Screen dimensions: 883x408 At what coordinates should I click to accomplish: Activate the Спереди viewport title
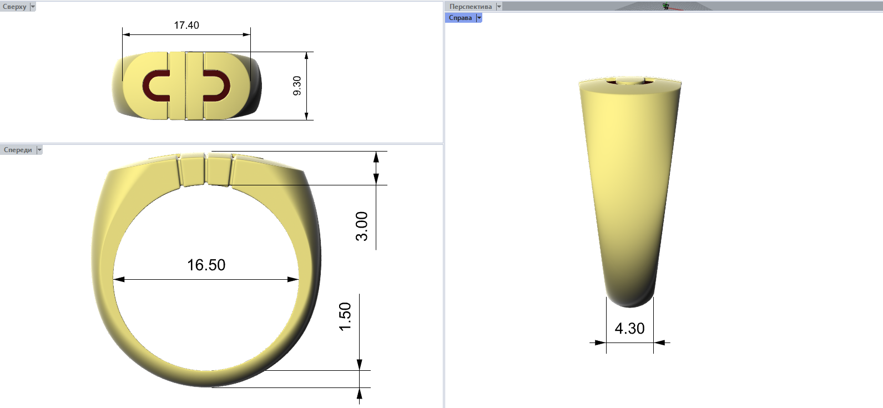(x=18, y=150)
